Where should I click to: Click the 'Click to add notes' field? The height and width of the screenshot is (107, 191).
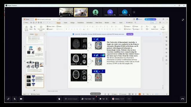[53, 91]
